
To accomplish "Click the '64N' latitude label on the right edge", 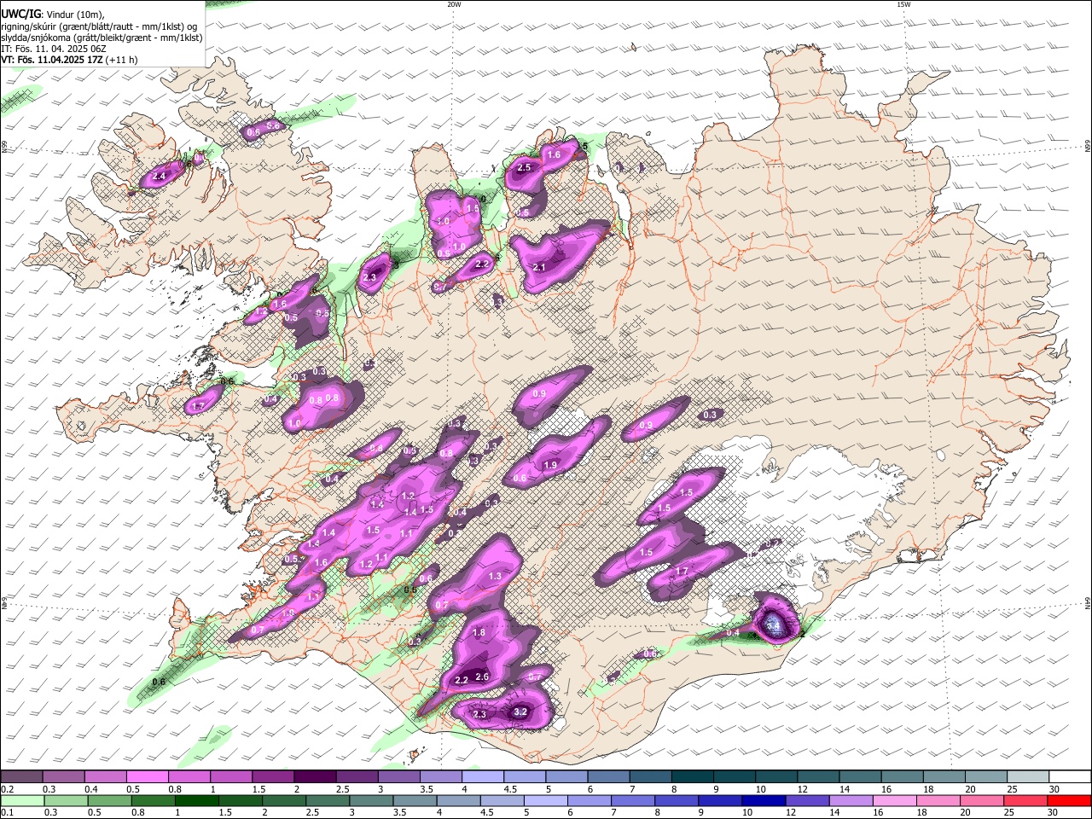I will point(1088,604).
